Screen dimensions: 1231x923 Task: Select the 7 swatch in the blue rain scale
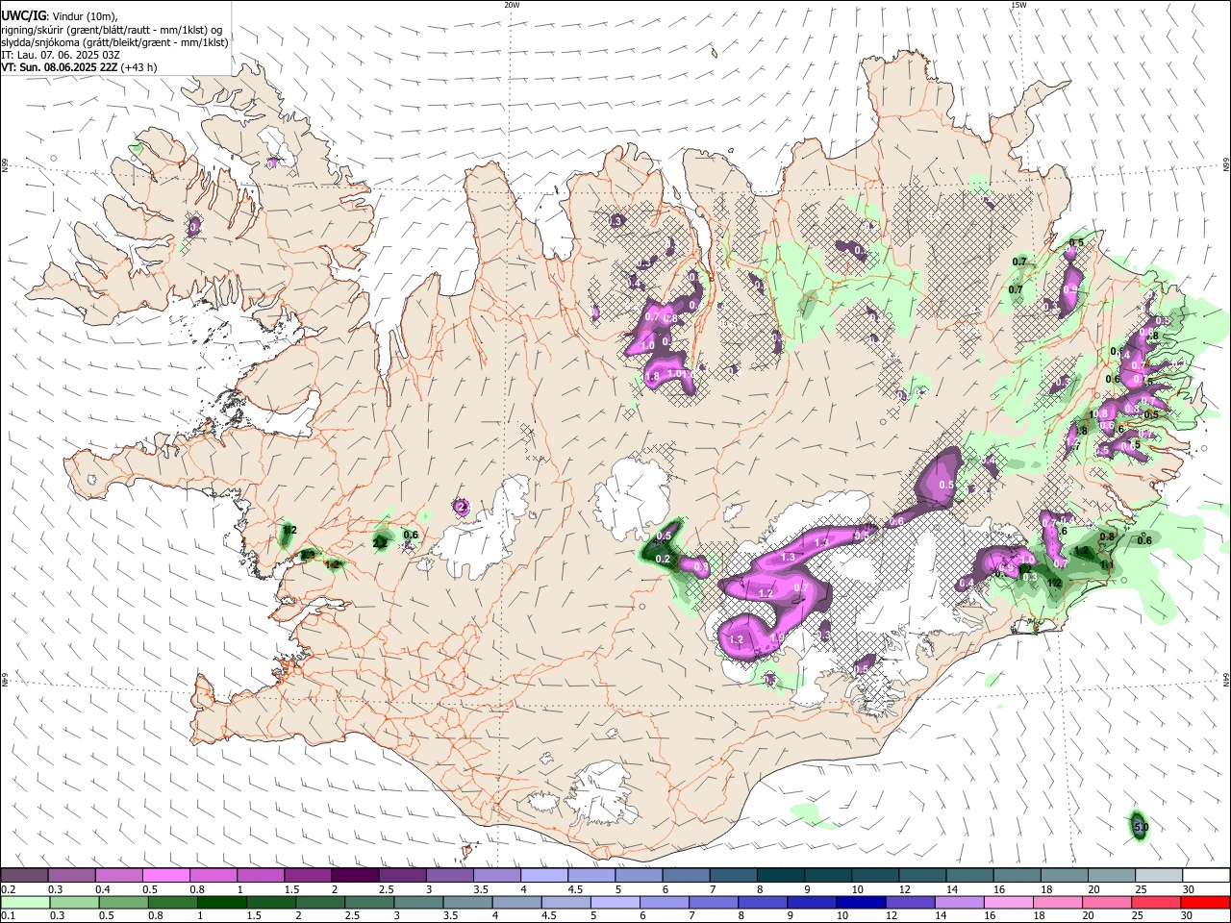pyautogui.click(x=713, y=902)
